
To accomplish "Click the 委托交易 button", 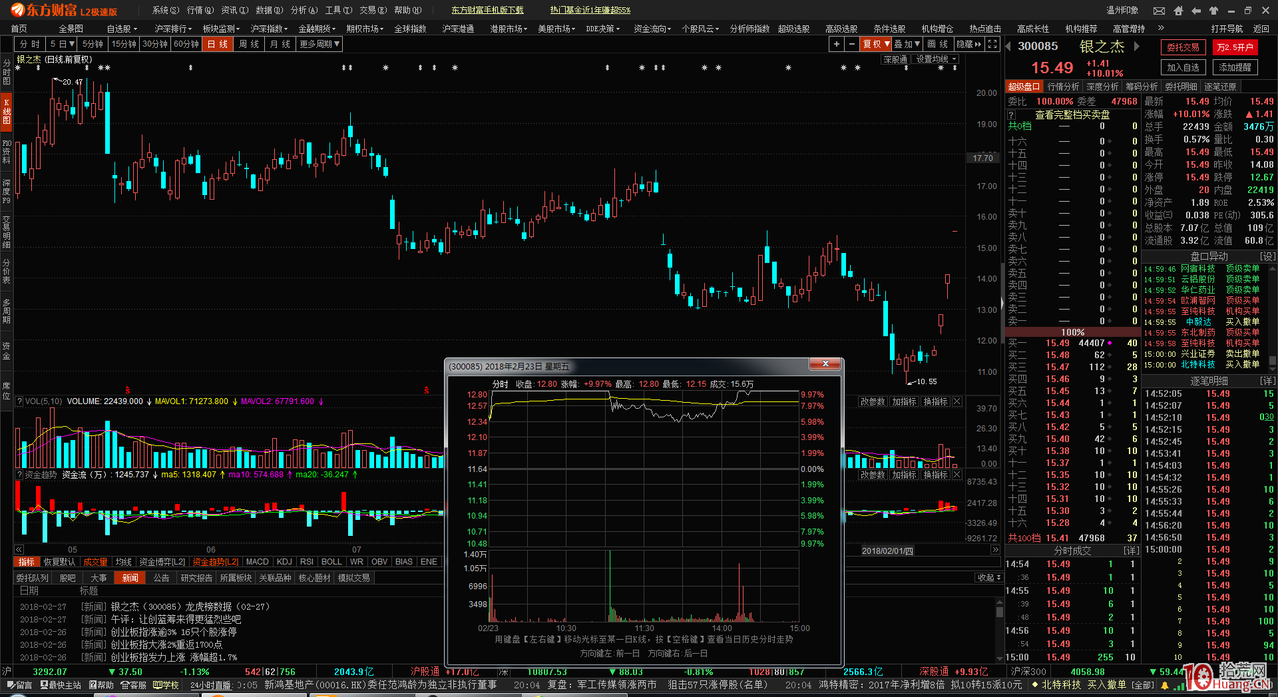I will click(x=1183, y=47).
